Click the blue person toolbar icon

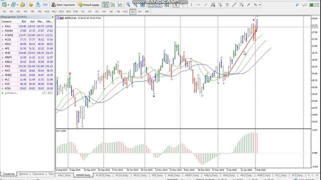pos(38,4)
